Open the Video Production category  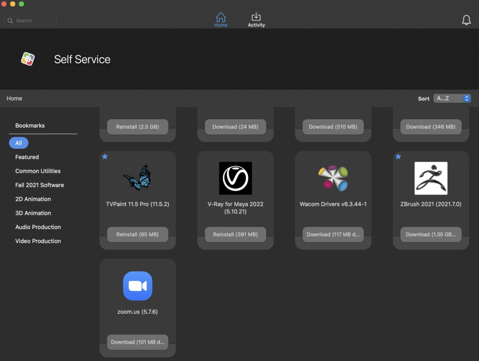38,241
